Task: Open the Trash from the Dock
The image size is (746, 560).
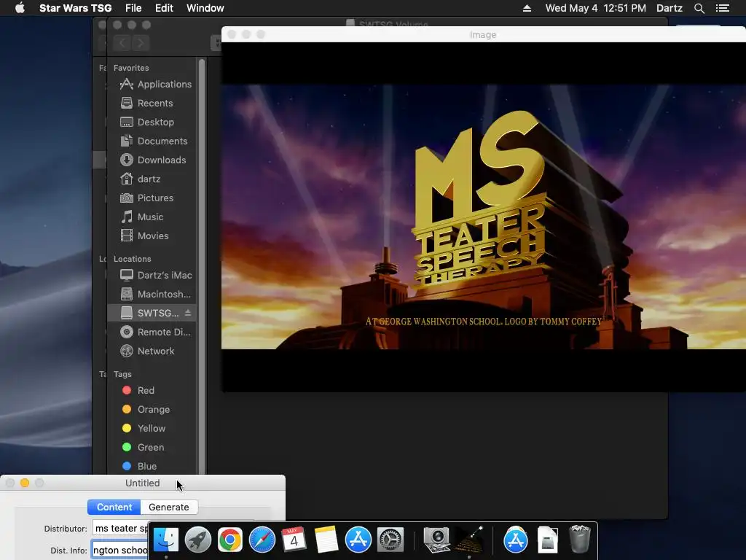Action: [579, 540]
